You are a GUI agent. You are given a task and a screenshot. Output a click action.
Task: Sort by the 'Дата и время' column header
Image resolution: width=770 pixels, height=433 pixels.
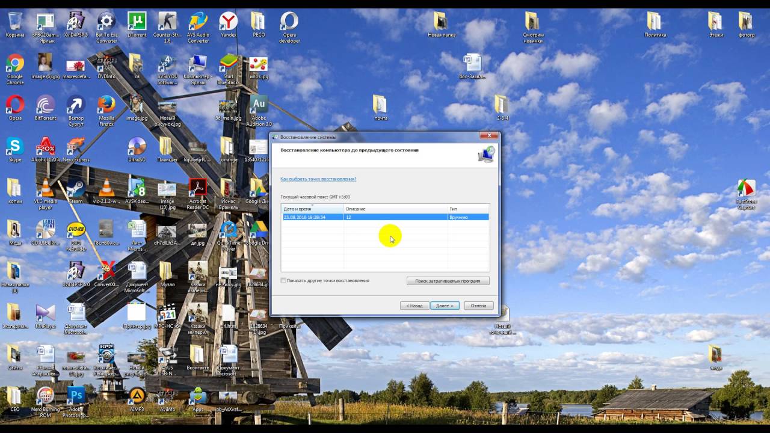click(312, 209)
